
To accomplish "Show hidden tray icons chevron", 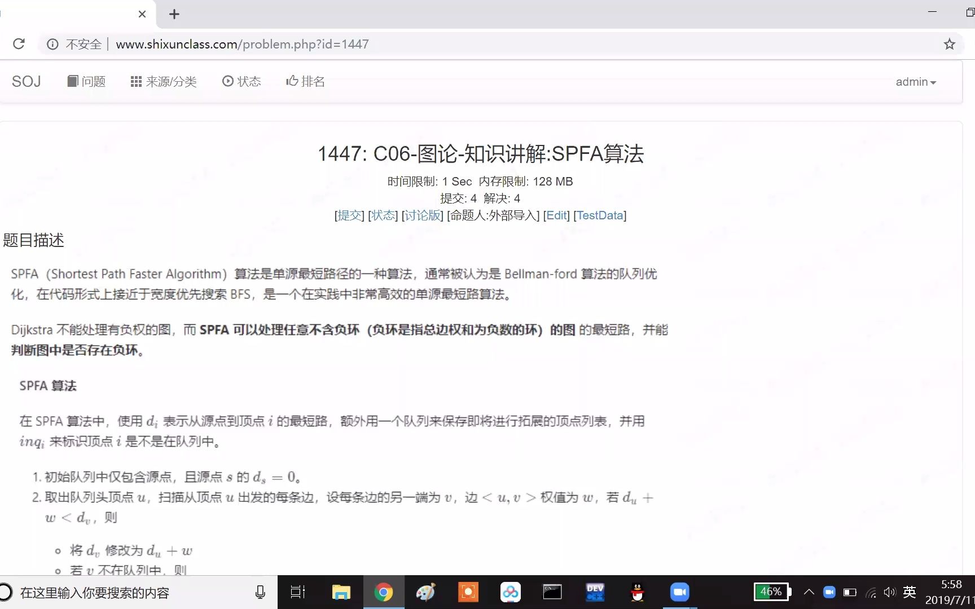I will pyautogui.click(x=809, y=592).
